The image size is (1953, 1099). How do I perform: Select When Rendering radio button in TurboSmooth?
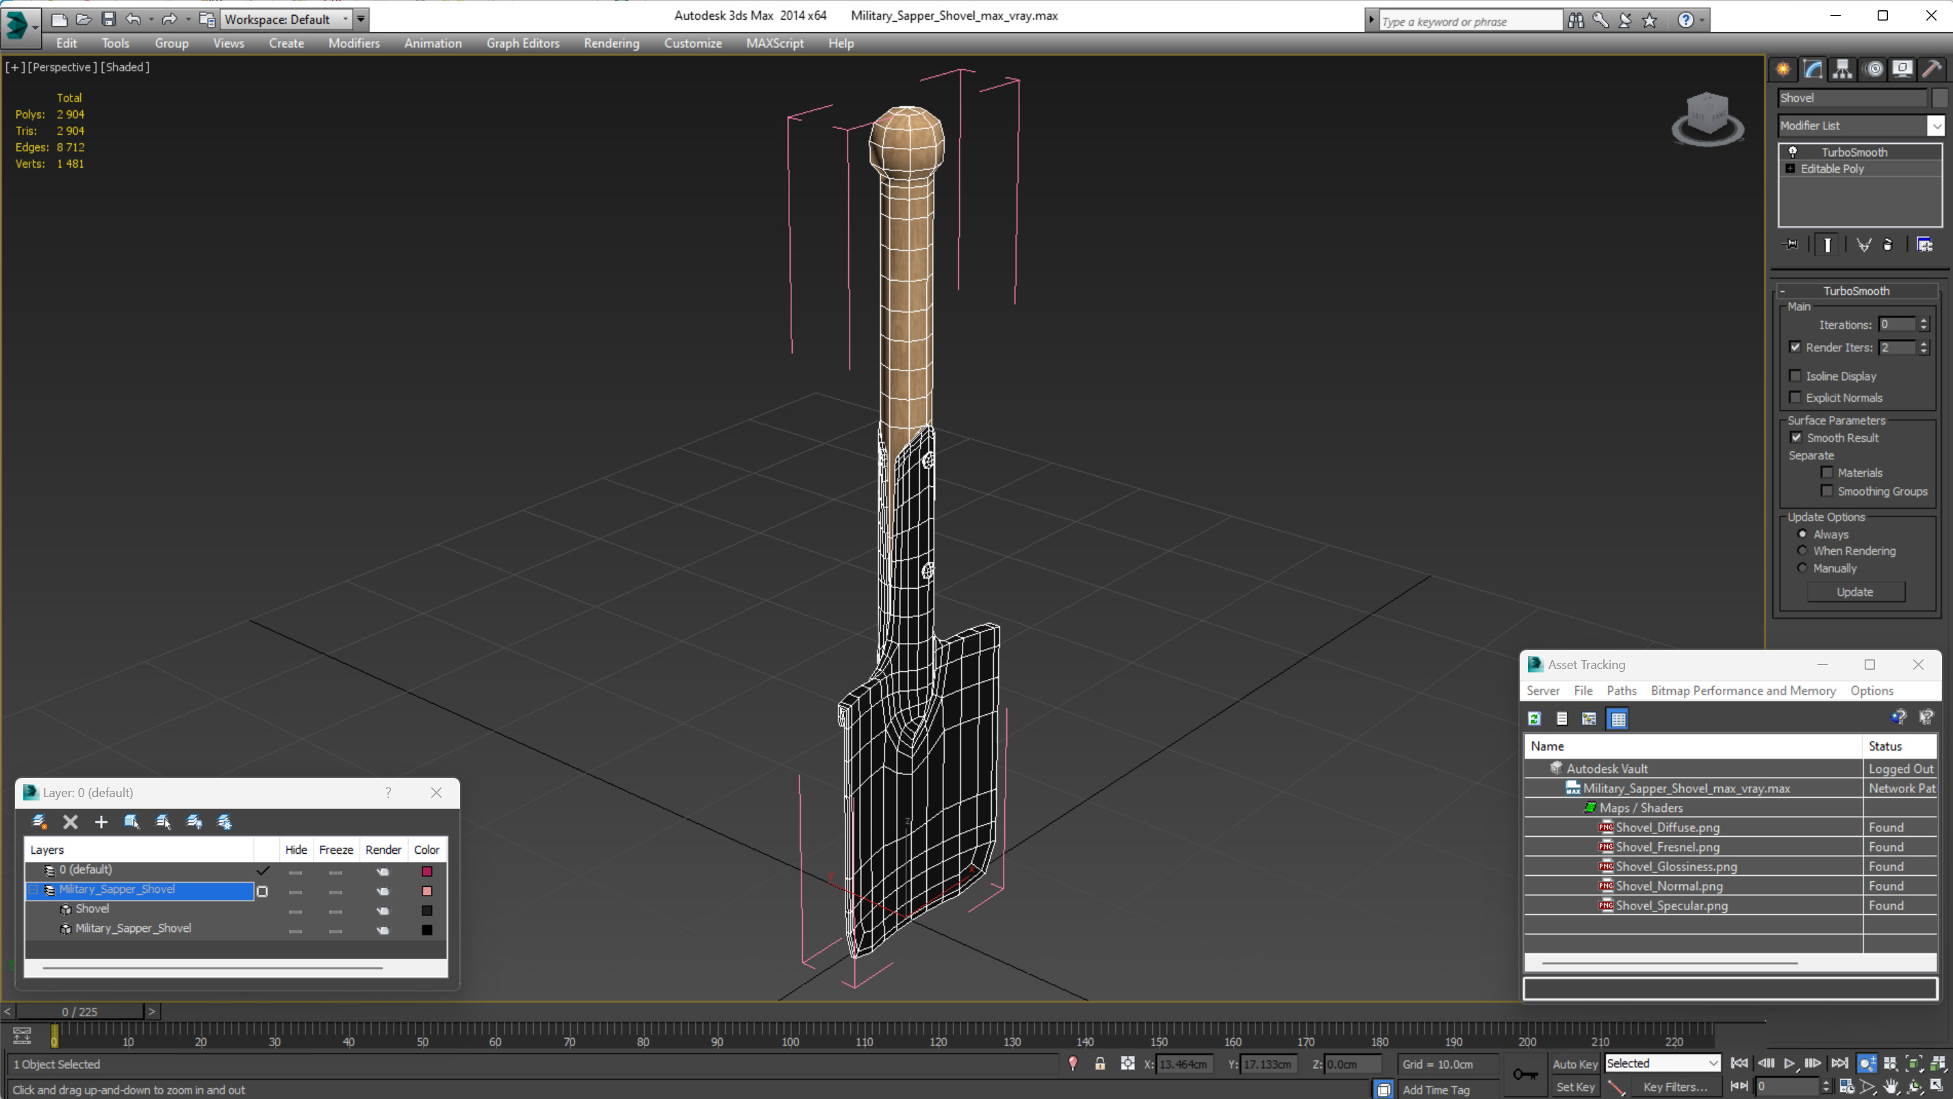tap(1803, 550)
